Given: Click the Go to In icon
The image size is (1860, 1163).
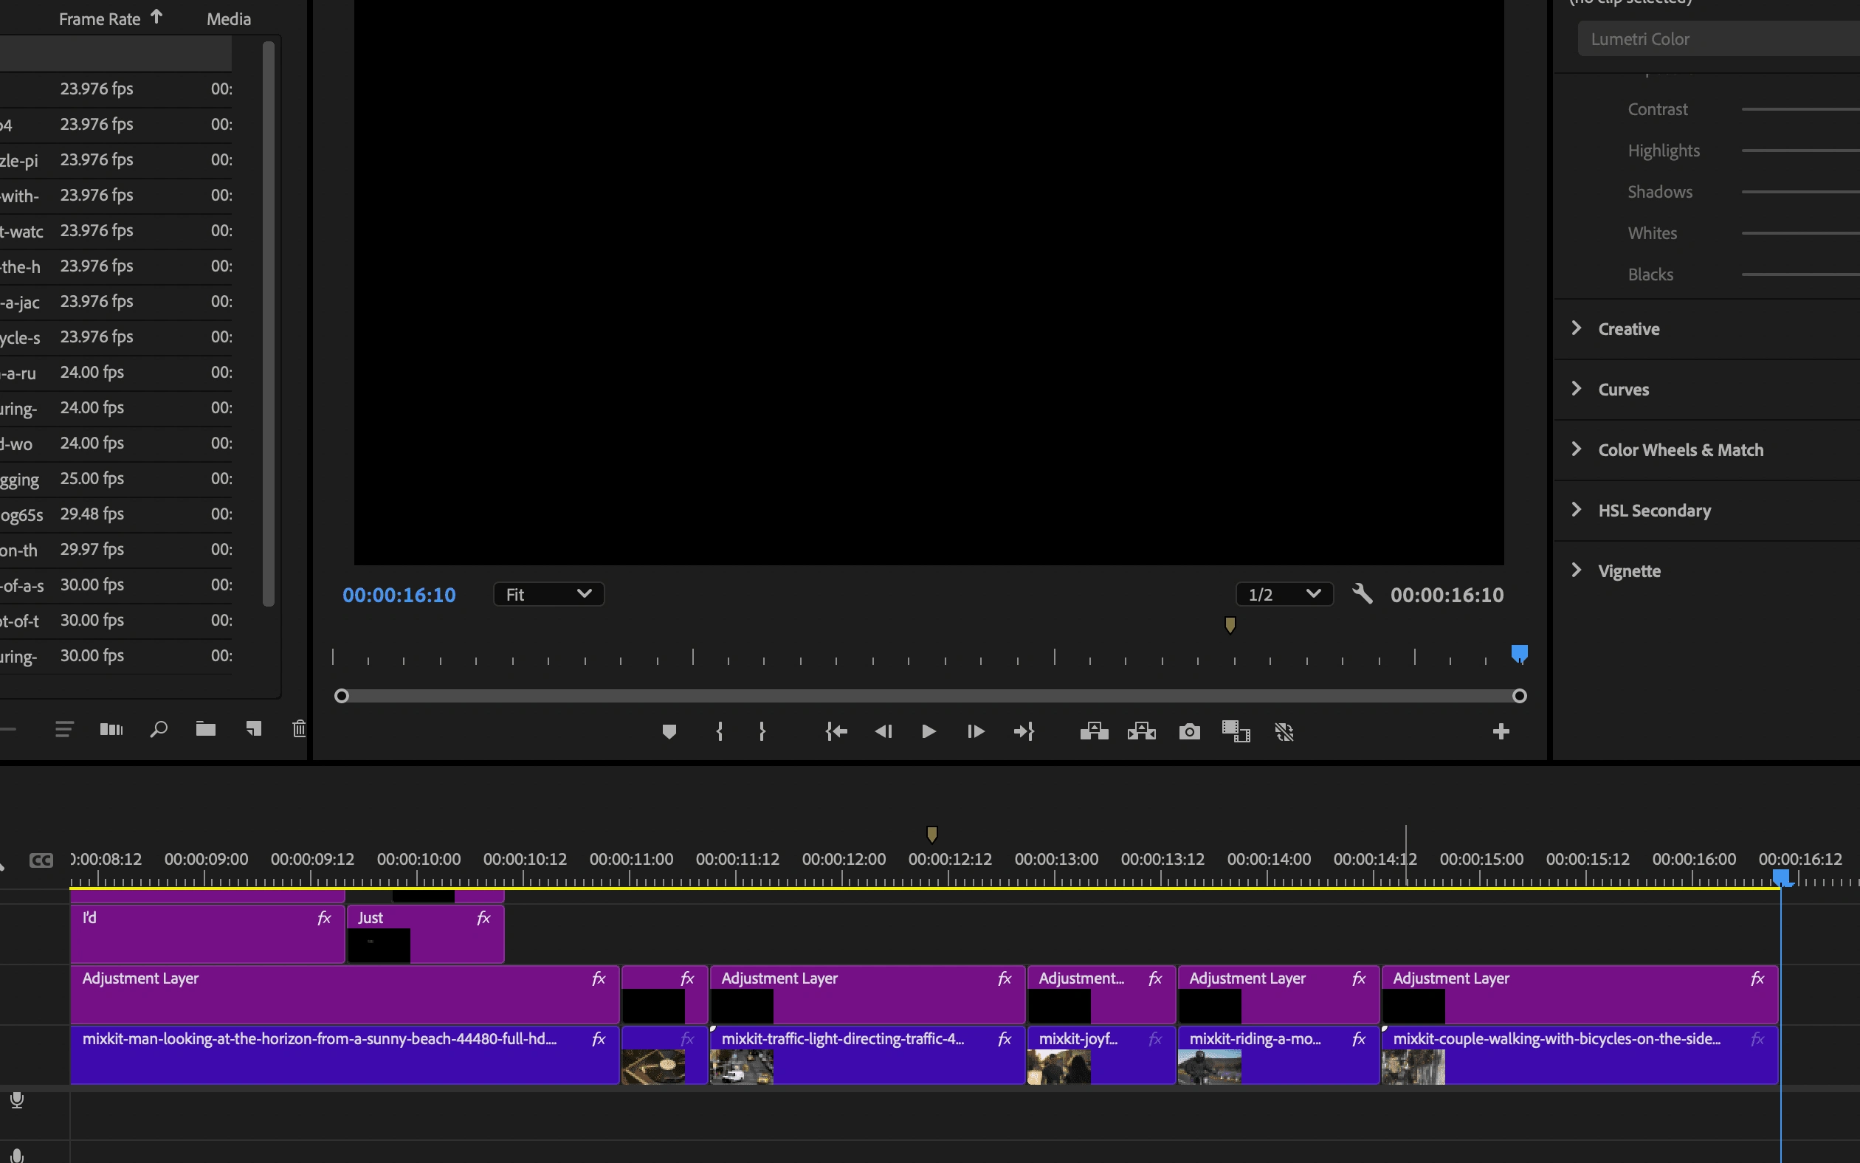Looking at the screenshot, I should click(836, 731).
